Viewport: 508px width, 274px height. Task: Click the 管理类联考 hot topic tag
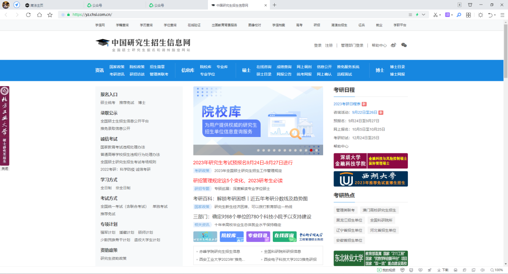pyautogui.click(x=345, y=210)
